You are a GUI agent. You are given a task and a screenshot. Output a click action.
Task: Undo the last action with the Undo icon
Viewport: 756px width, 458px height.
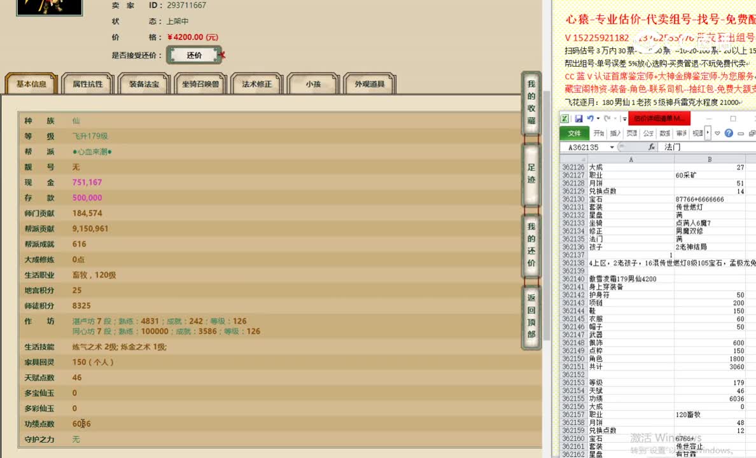click(591, 118)
